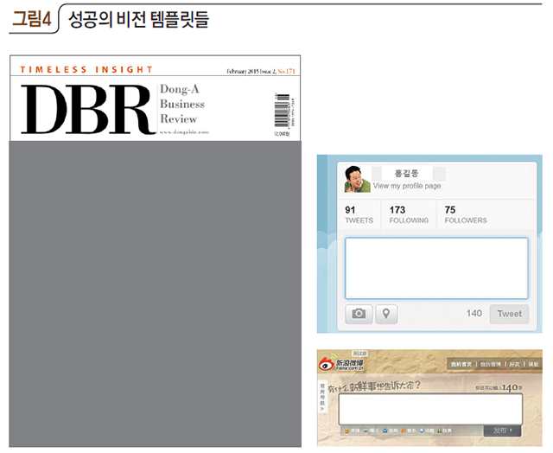Click the 'TIMELESS INSIGHT' heading
553x453 pixels.
click(86, 69)
